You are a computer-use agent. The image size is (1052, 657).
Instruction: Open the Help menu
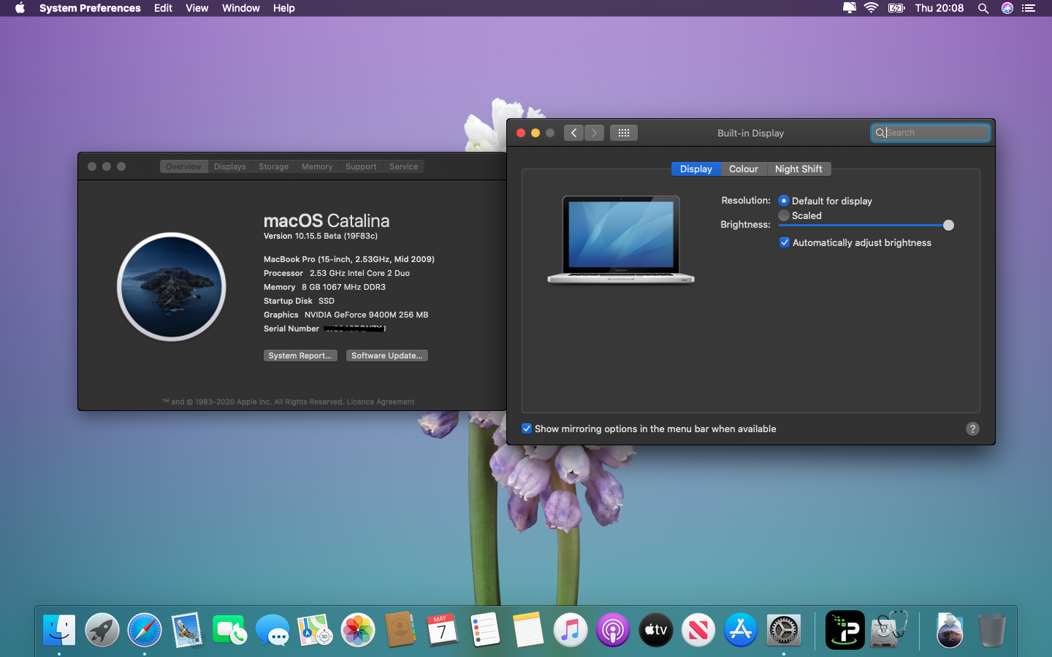click(x=284, y=8)
